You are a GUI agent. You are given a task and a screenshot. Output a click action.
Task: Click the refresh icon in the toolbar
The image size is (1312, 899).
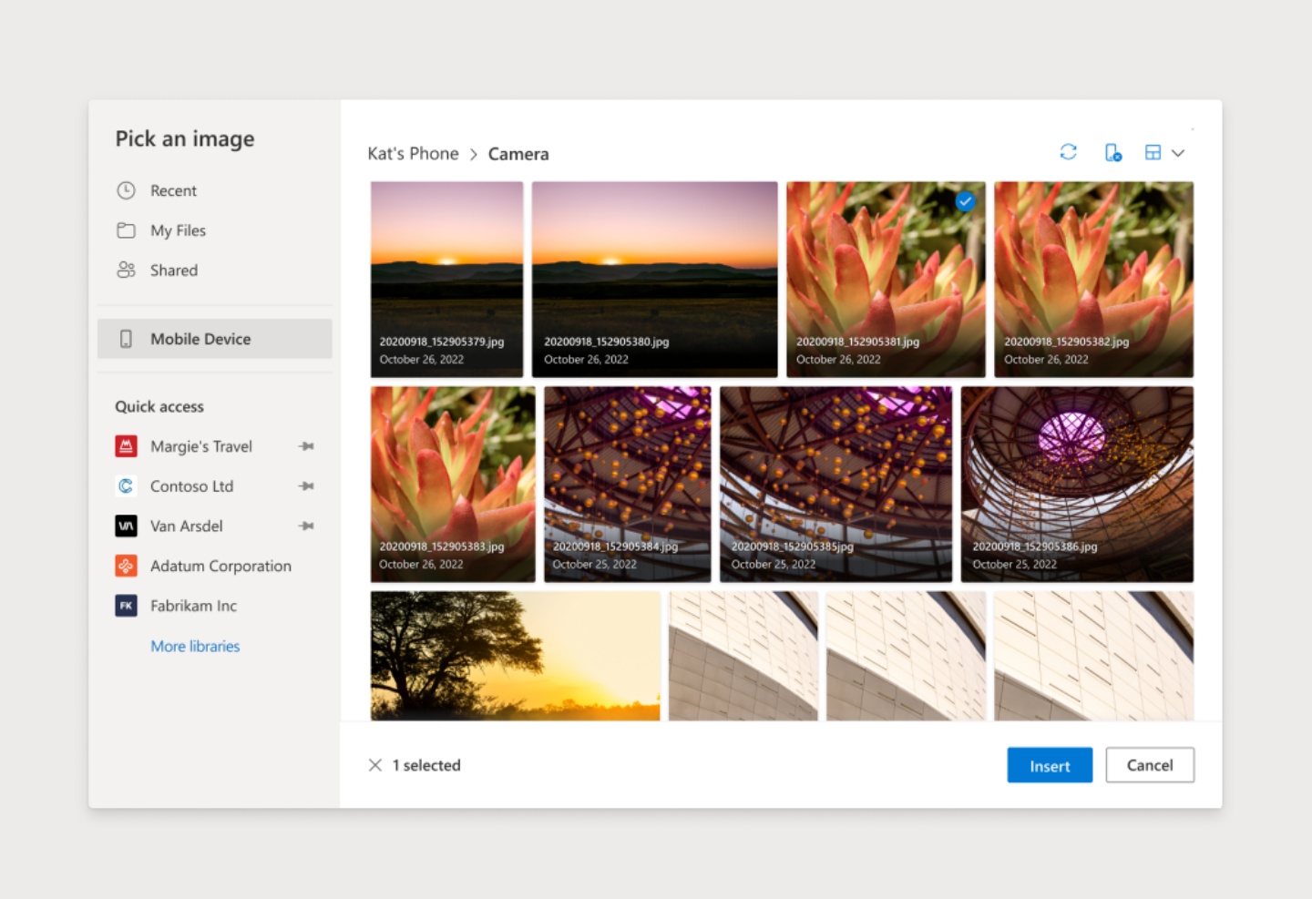[x=1068, y=152]
